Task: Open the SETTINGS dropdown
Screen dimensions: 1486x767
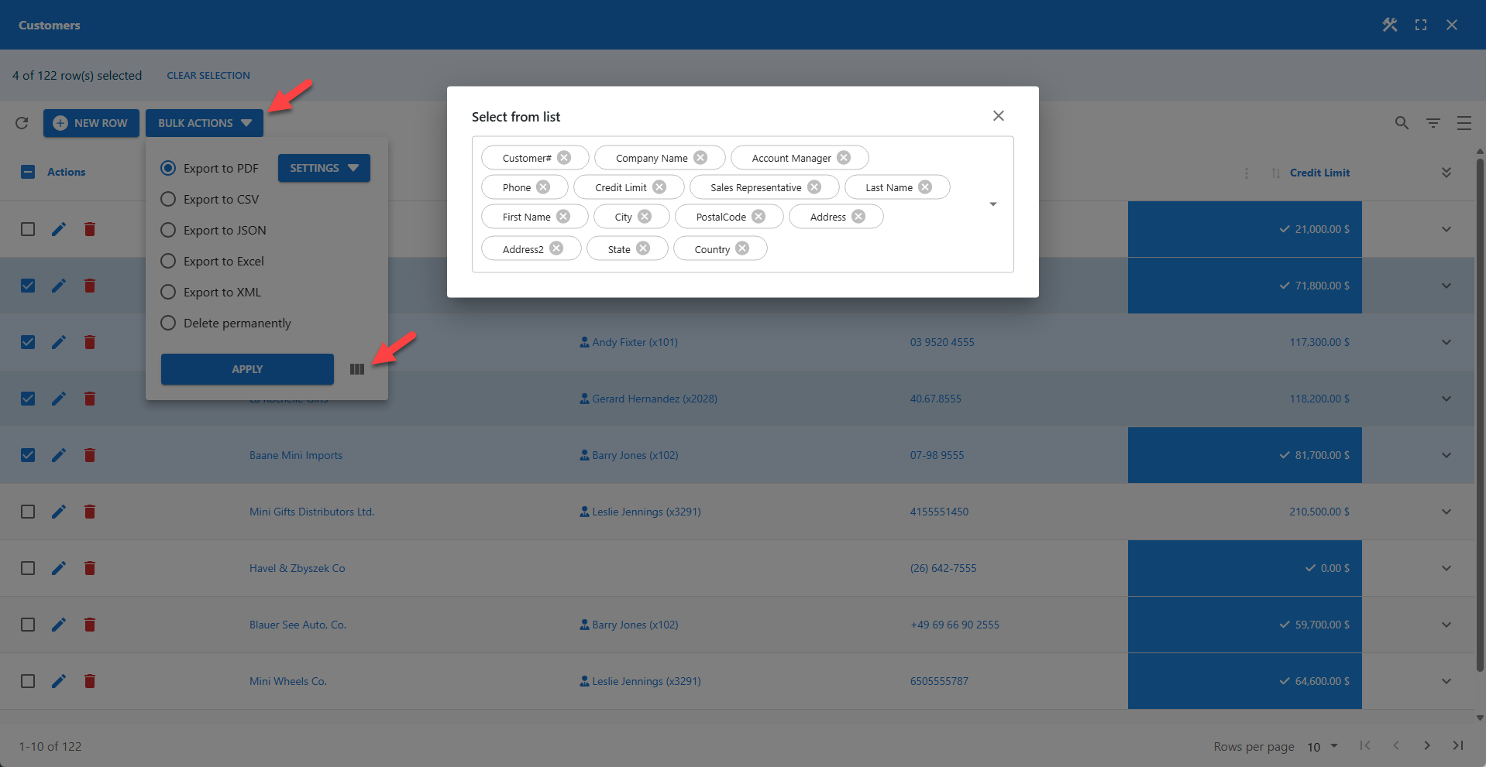Action: pyautogui.click(x=323, y=168)
